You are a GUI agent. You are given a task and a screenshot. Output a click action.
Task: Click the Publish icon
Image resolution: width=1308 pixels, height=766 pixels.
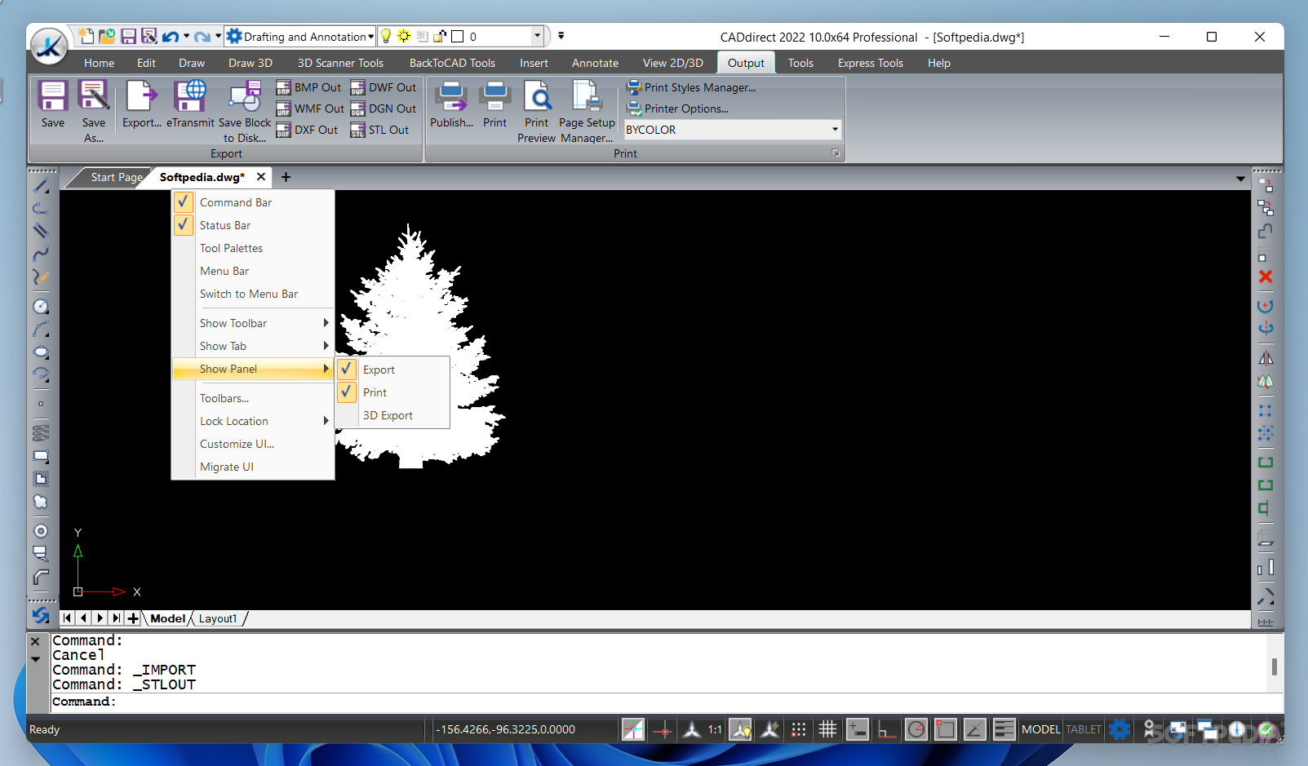coord(451,104)
